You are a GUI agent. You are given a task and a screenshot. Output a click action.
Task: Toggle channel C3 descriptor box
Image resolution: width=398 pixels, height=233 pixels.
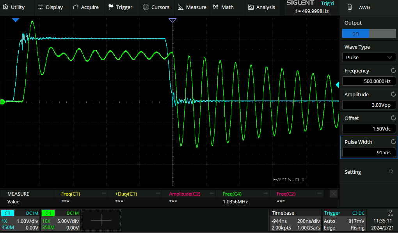tap(20, 220)
